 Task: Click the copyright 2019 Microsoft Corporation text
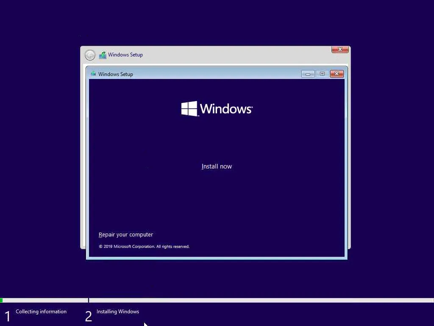(144, 247)
